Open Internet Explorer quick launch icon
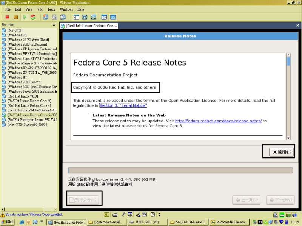 [22, 222]
